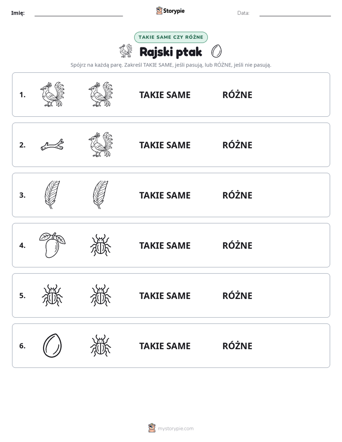This screenshot has height=442, width=342.
Task: Select TAKIE SAME for row 5
Action: [x=165, y=296]
